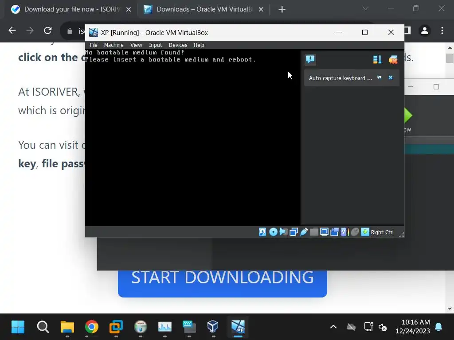Open the notification bell in the taskbar

tap(438, 327)
